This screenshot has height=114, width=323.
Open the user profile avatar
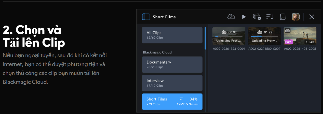[295, 17]
